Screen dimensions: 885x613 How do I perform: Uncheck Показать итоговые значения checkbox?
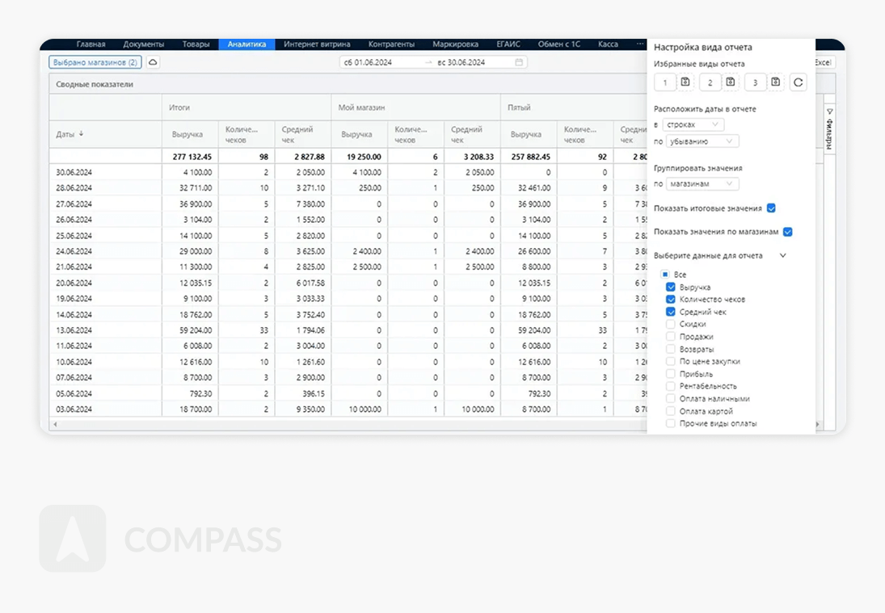click(x=771, y=208)
